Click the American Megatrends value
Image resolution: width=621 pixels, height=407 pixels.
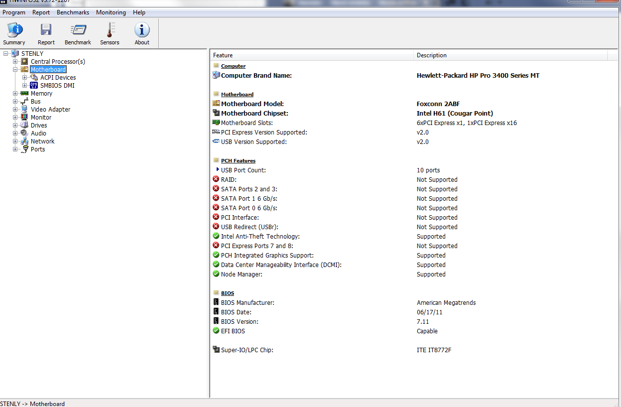(x=446, y=302)
